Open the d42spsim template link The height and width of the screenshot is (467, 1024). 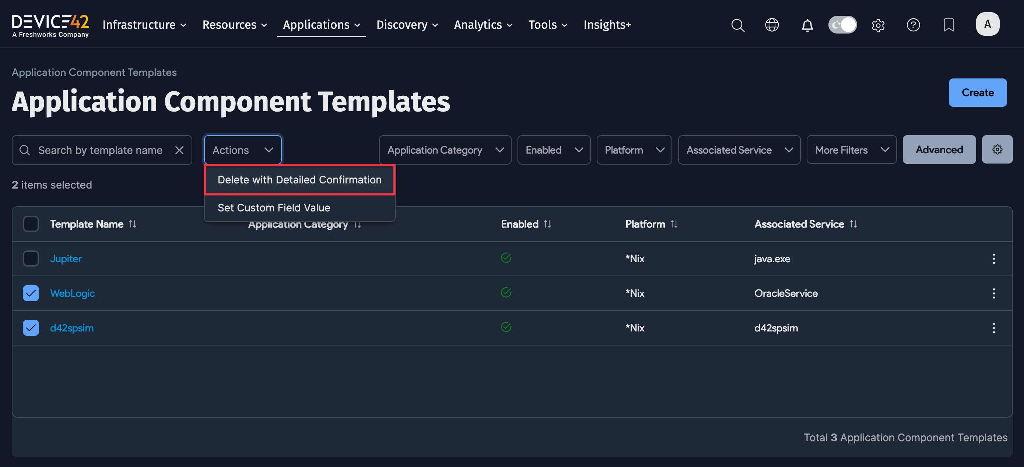[x=72, y=328]
